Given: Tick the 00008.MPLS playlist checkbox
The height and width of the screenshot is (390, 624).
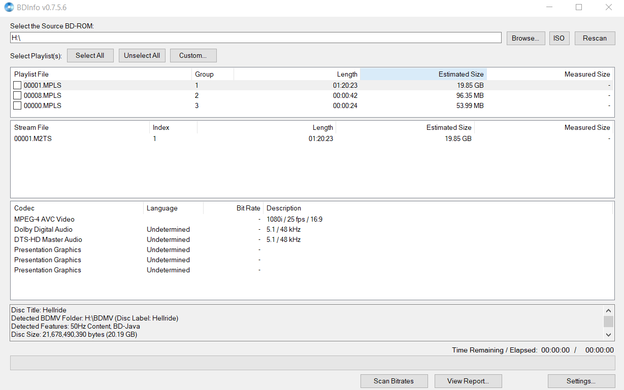Looking at the screenshot, I should click(17, 95).
